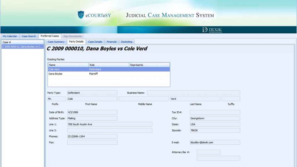
Task: Click the Attorney Bar # input box
Action: 208,152
